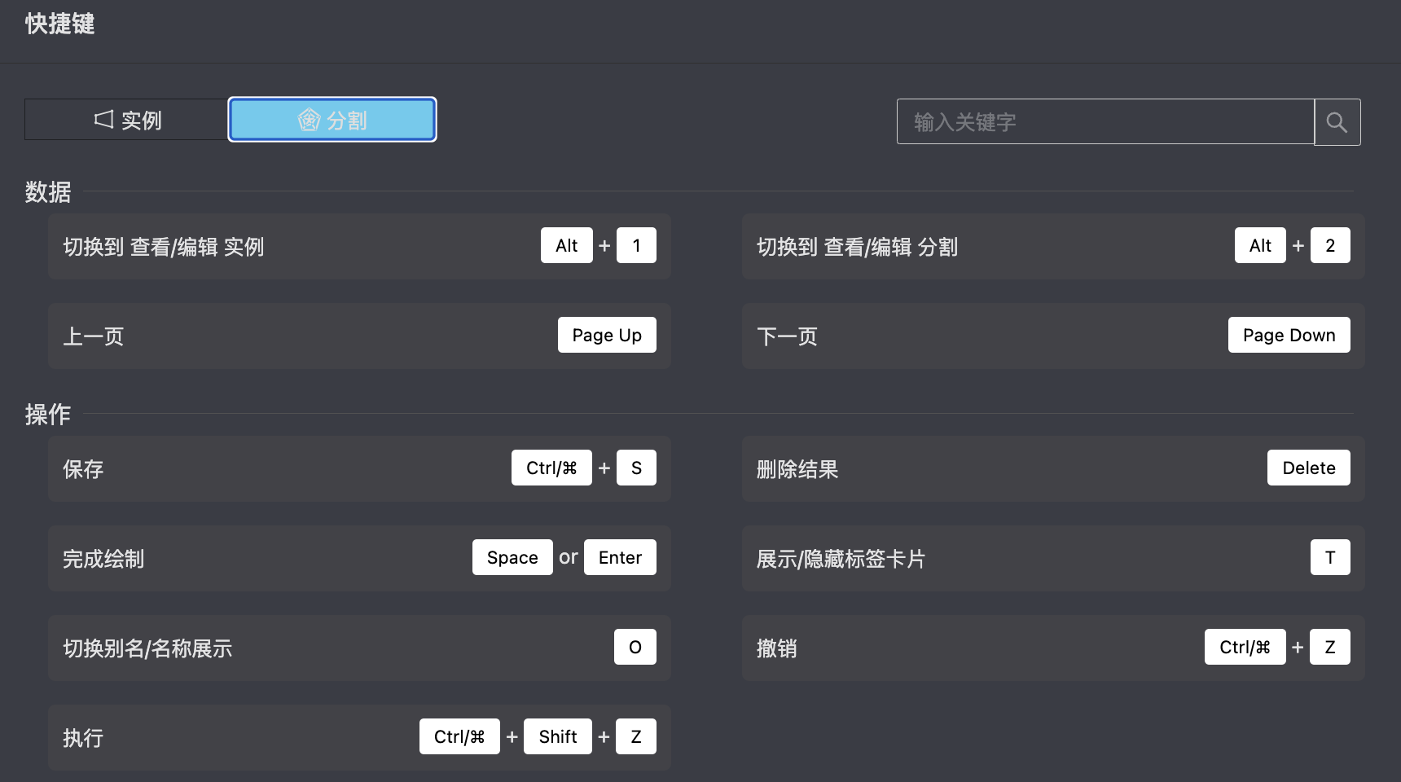This screenshot has height=782, width=1401.
Task: Click the 输入关键字 search field
Action: click(1105, 122)
